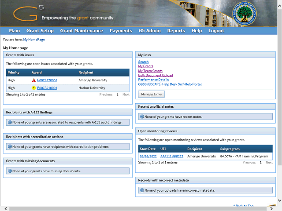Click Logout in the navigation bar
This screenshot has height=211, width=282.
pyautogui.click(x=216, y=31)
